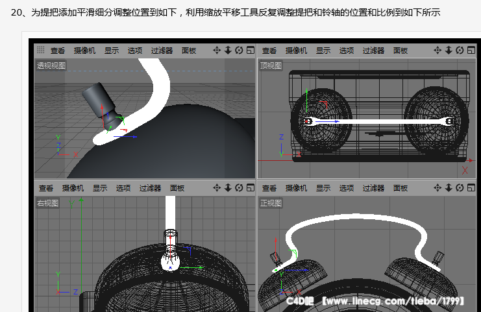Click the move camera icon in front viewport
Viewport: 481px width, 312px height.
click(x=438, y=188)
